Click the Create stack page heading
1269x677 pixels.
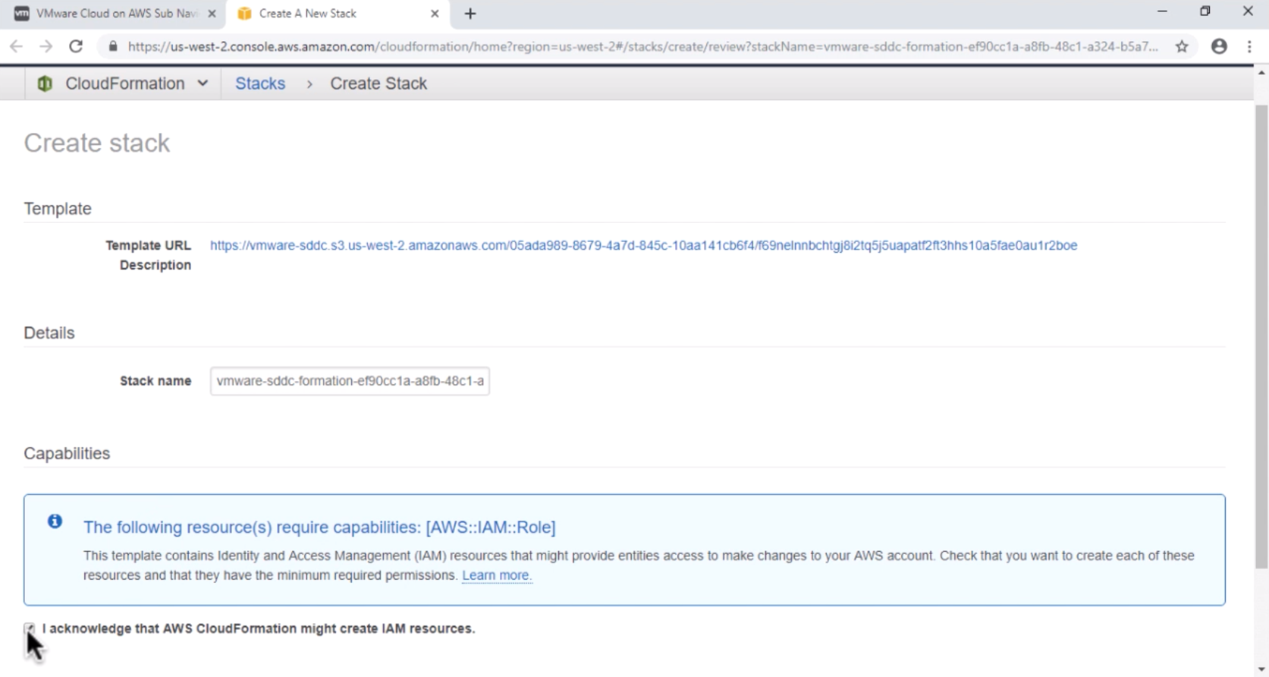(97, 143)
